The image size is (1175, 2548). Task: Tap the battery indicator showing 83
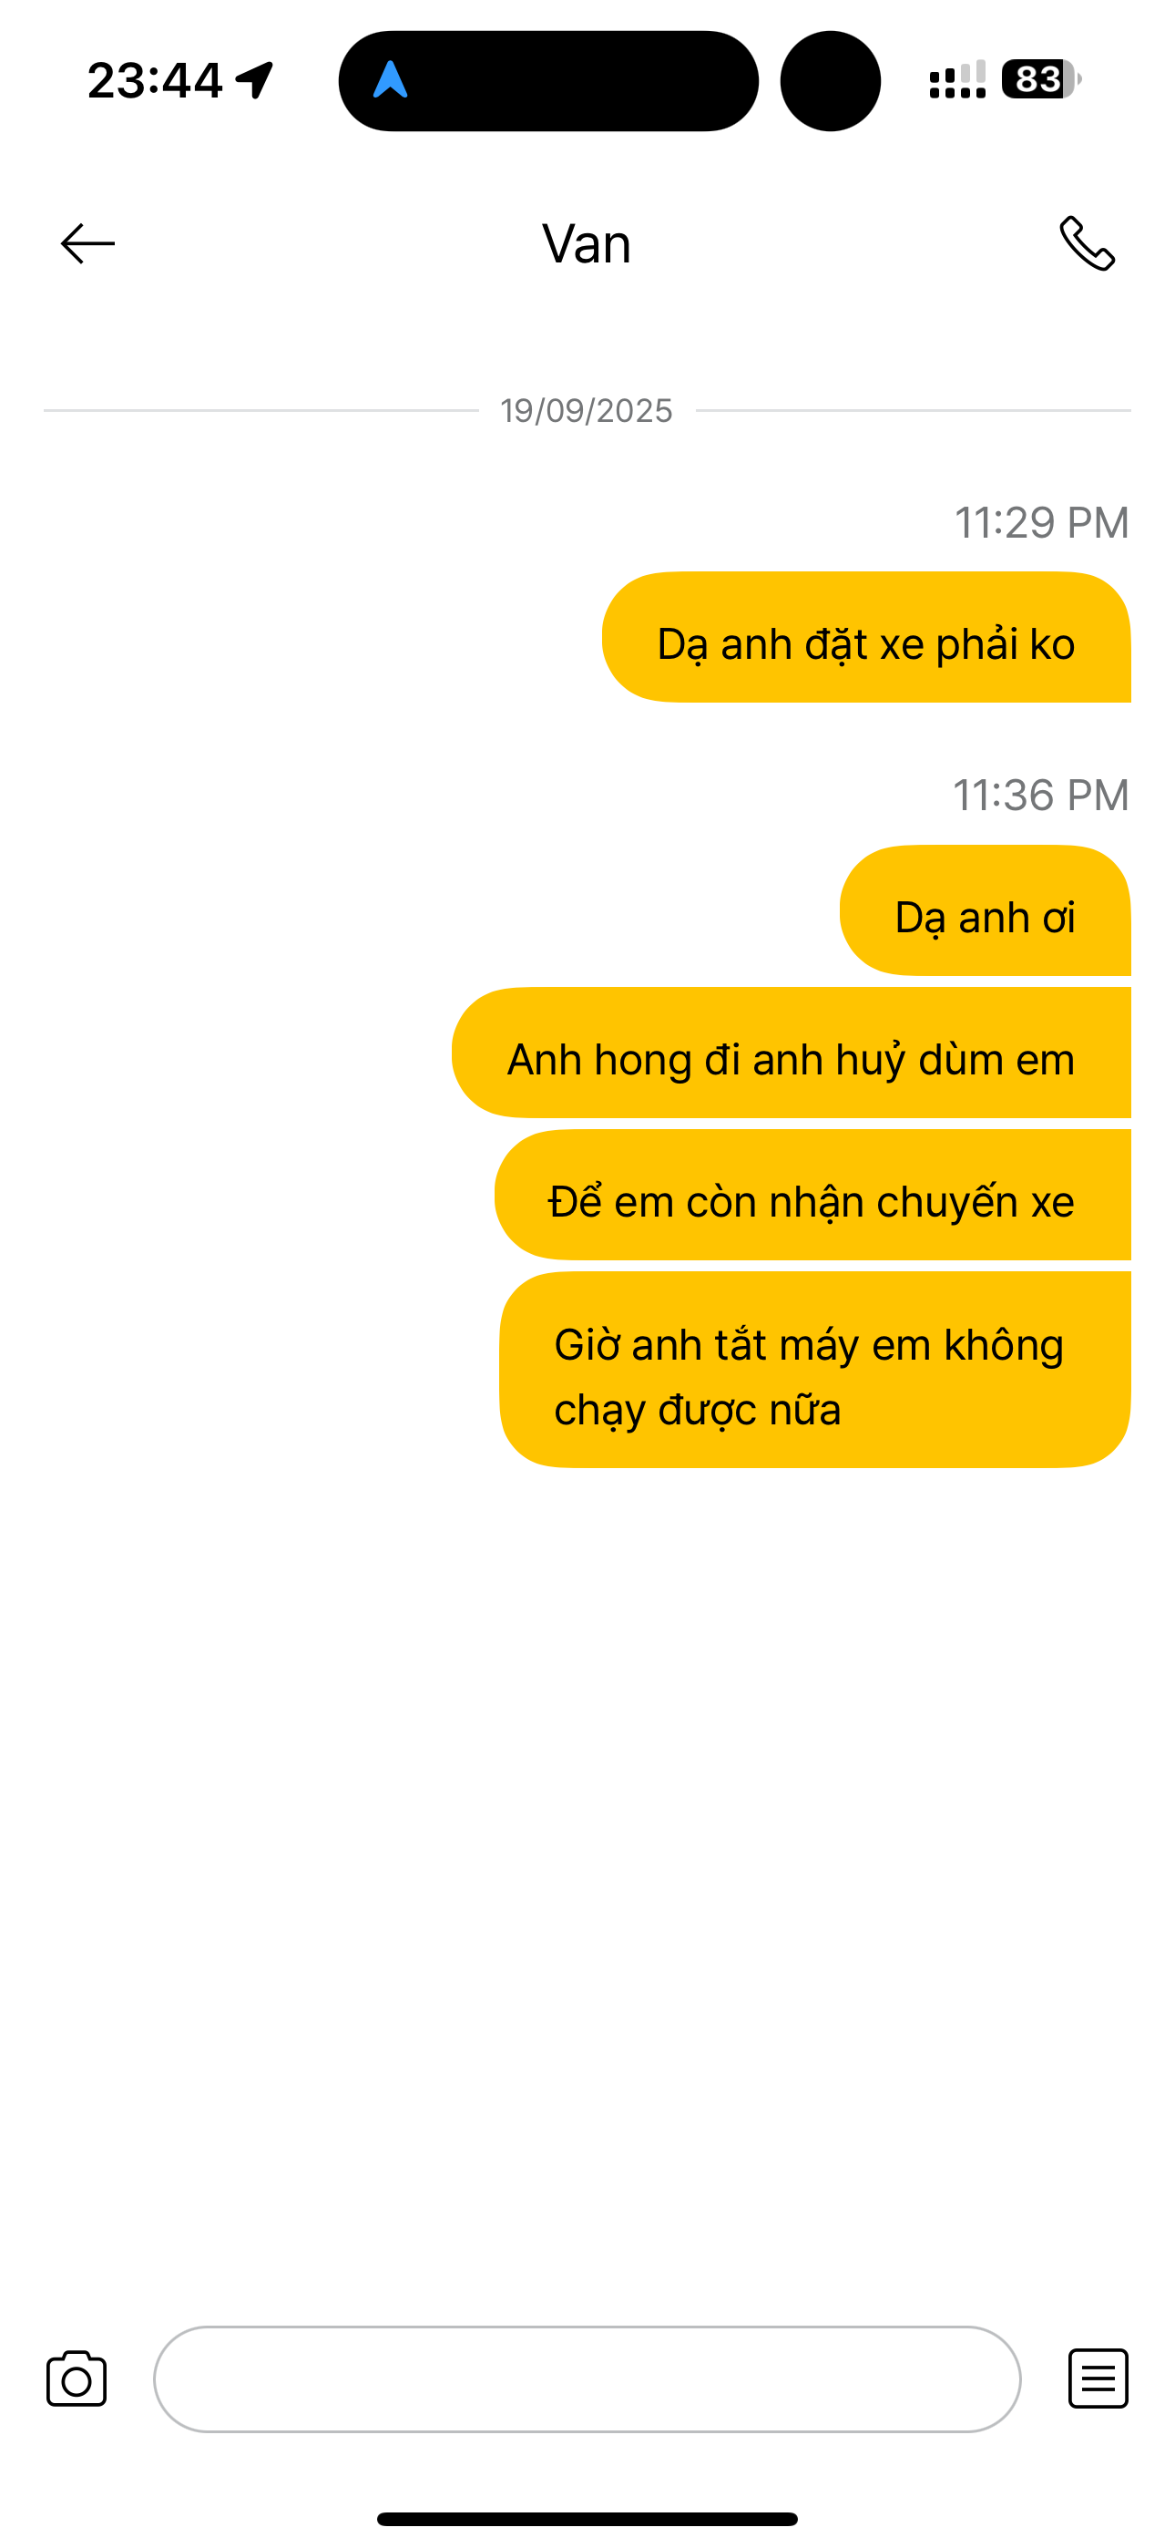point(1040,79)
